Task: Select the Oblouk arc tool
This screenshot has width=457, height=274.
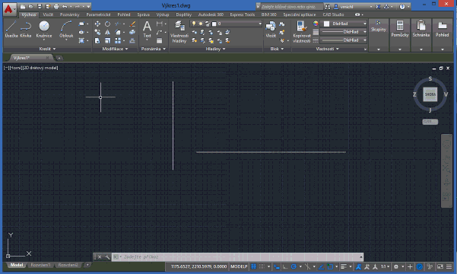Action: click(x=66, y=29)
